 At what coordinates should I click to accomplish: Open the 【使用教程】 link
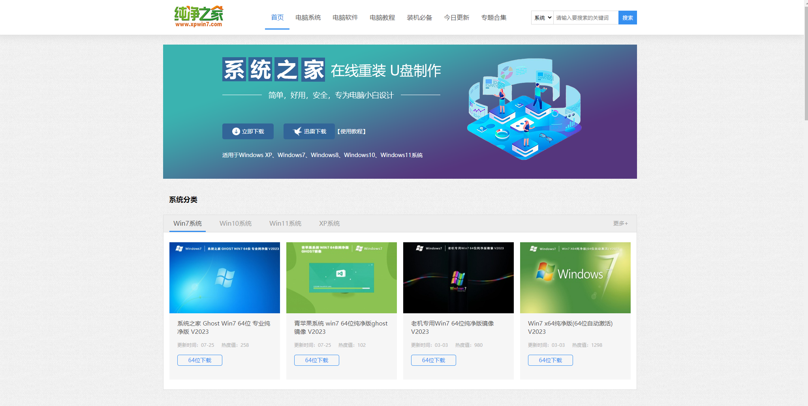(x=351, y=131)
